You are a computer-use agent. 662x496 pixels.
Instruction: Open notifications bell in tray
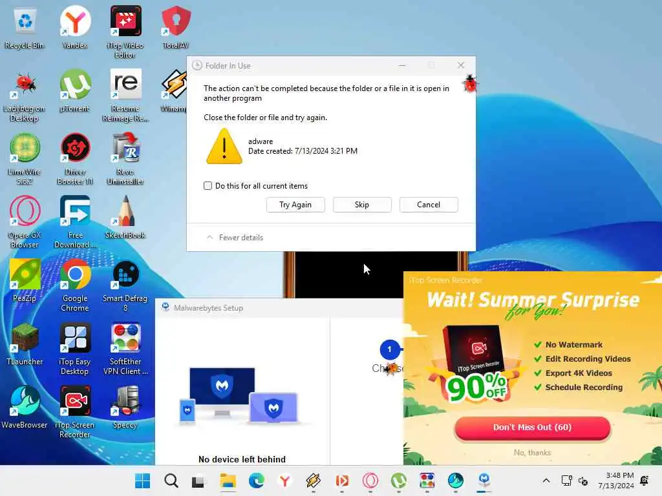(645, 480)
